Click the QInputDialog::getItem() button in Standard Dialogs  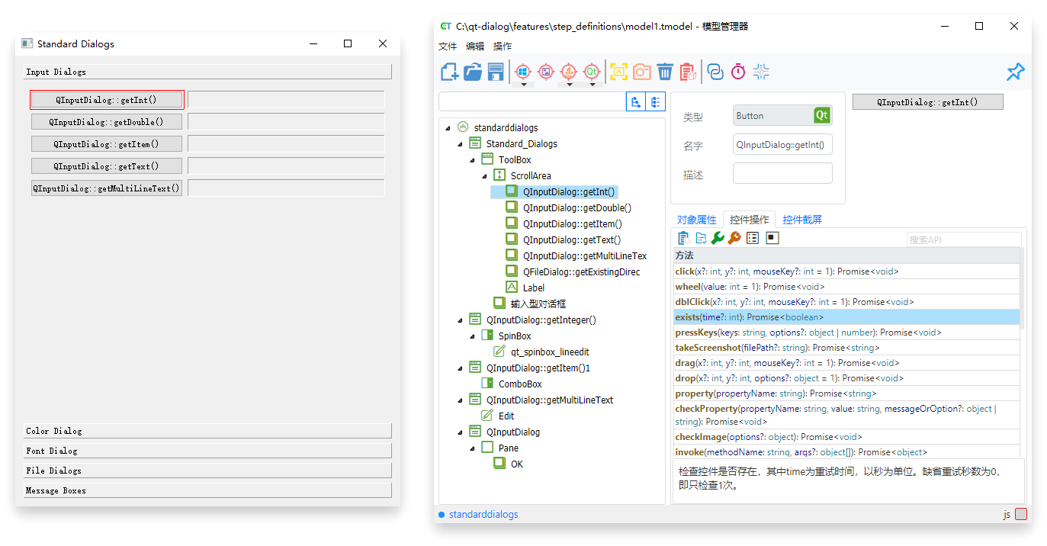tap(107, 144)
